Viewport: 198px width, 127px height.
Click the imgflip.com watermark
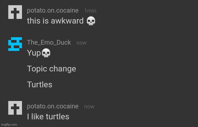click(9, 125)
